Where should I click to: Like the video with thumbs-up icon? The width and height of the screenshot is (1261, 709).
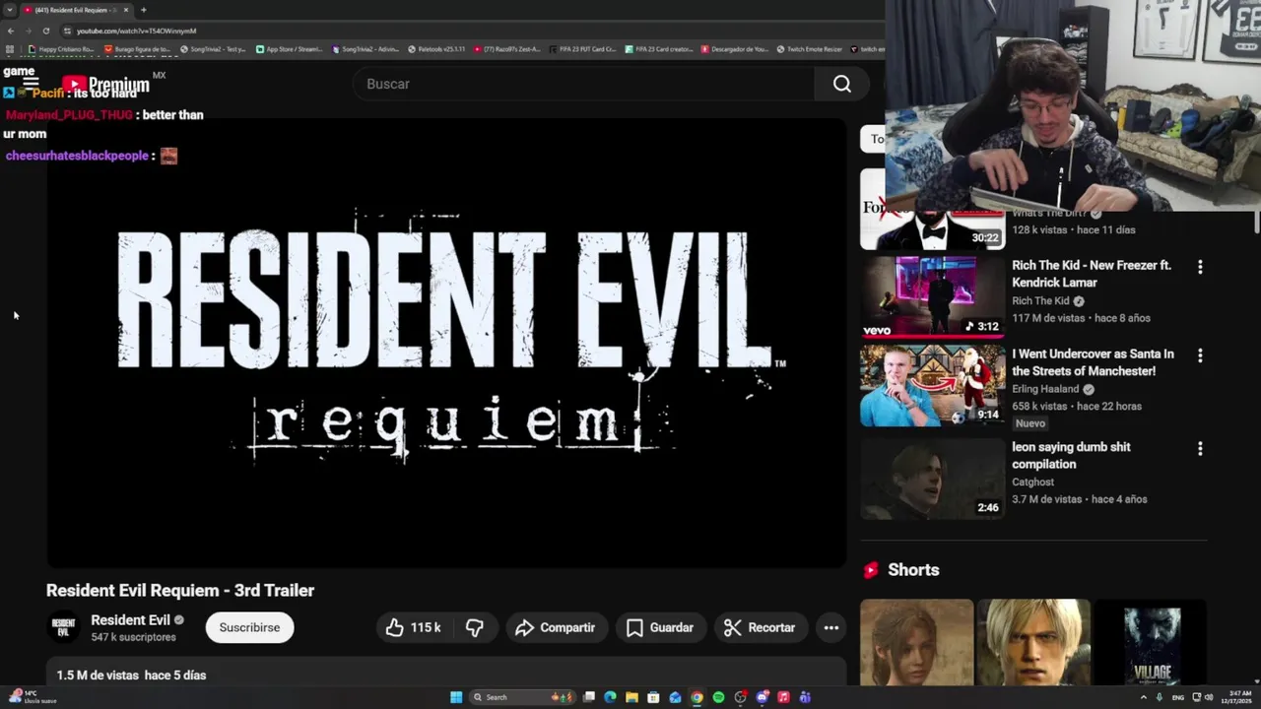pos(414,627)
